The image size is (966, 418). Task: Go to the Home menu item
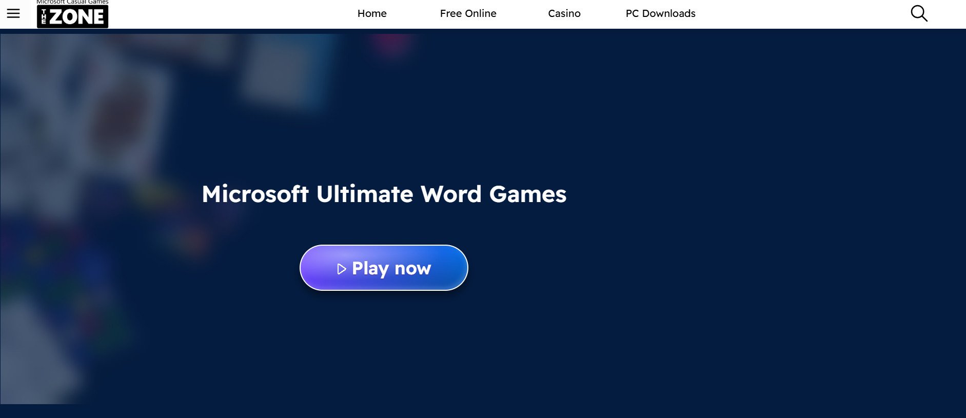tap(372, 13)
